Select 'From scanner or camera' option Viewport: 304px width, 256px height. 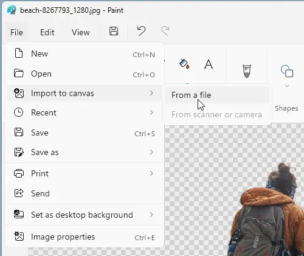[217, 115]
